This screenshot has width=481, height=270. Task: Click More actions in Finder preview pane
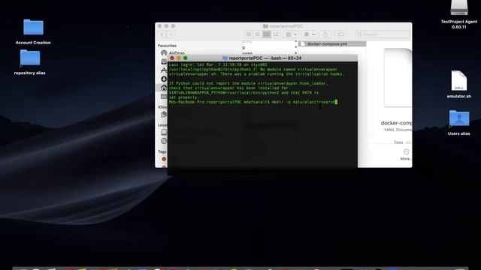(x=406, y=154)
